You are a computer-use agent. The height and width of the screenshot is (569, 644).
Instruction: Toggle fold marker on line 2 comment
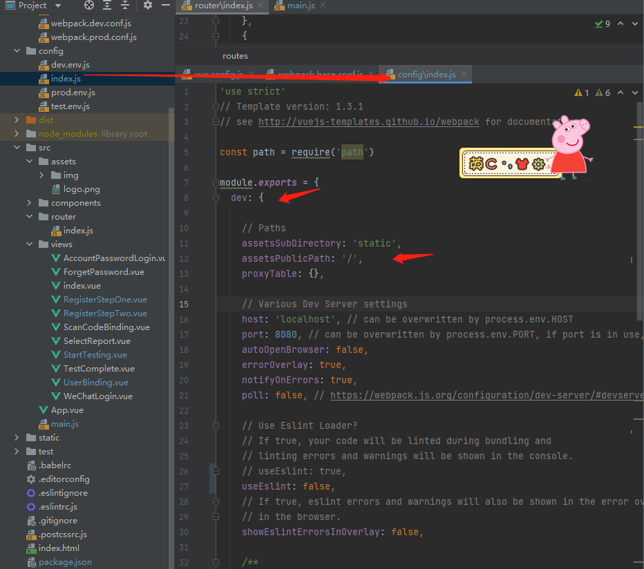tap(216, 107)
